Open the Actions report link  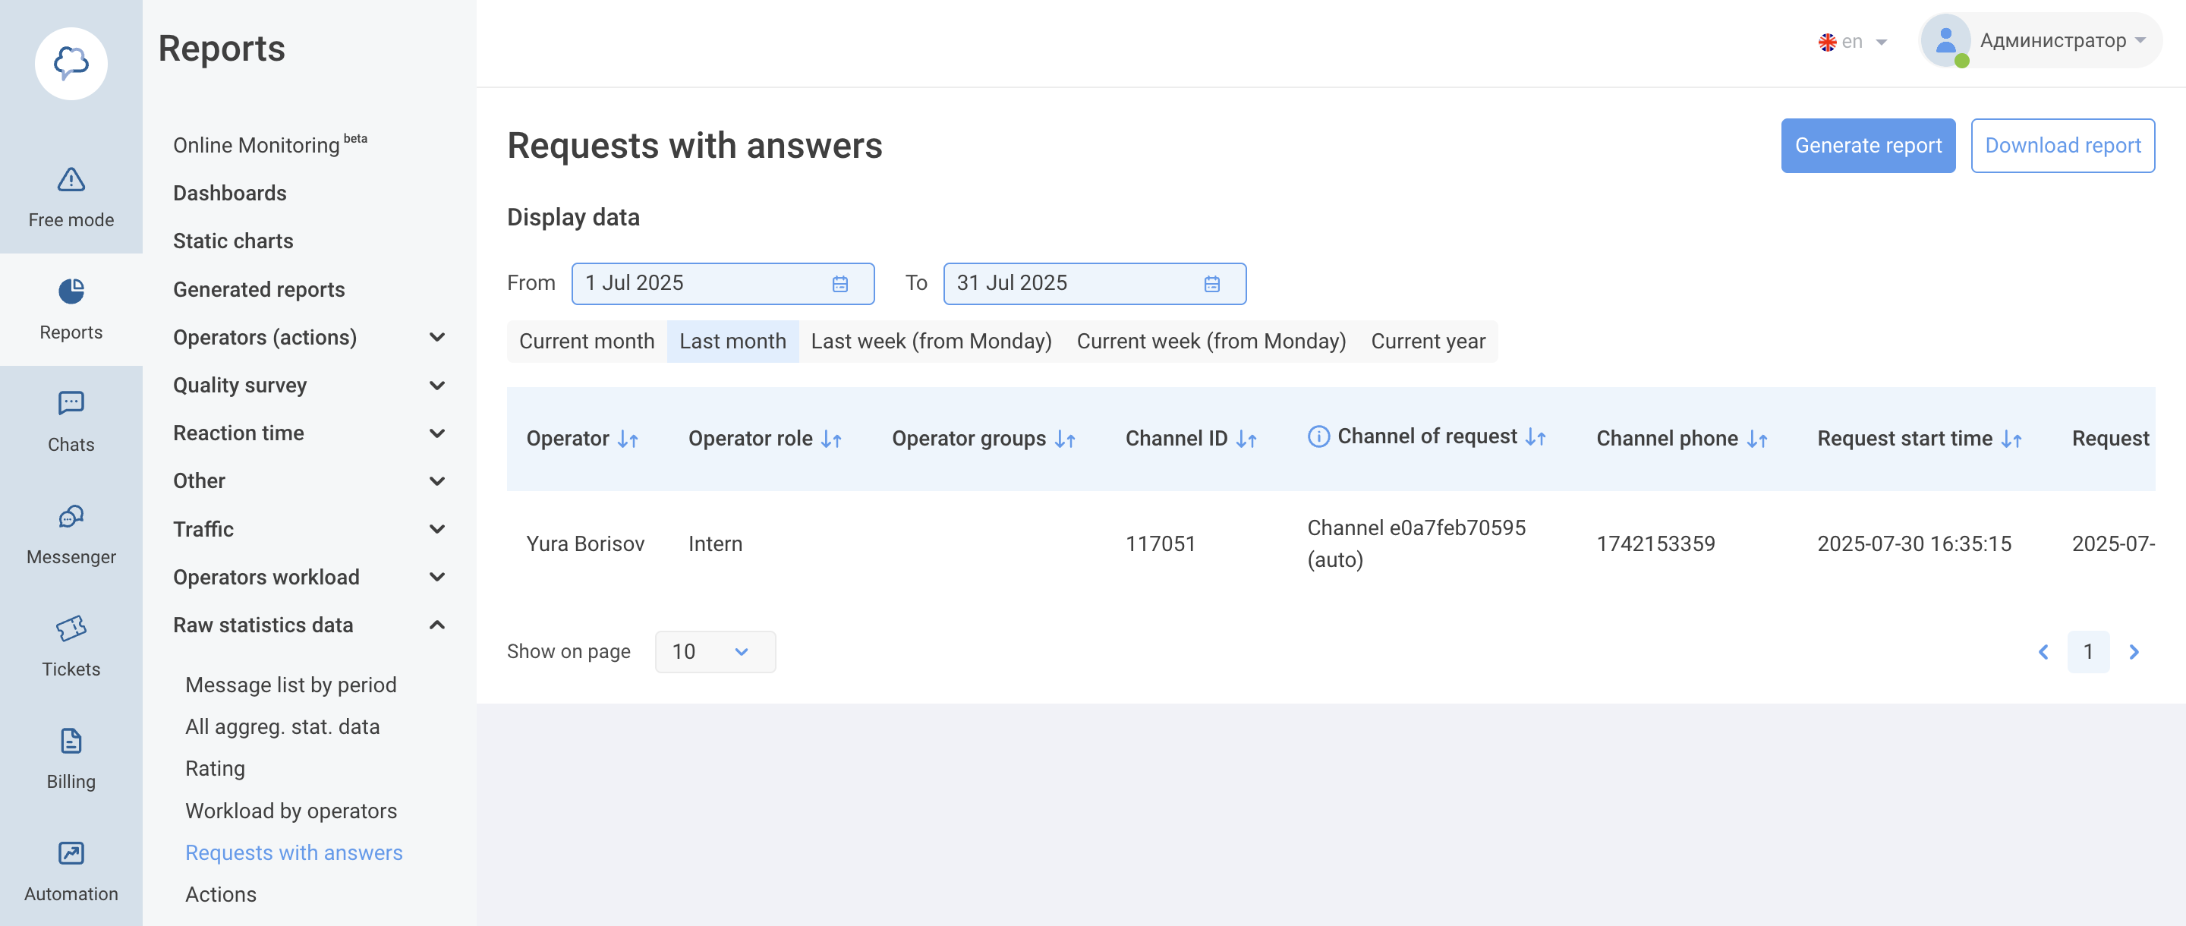[x=221, y=895]
